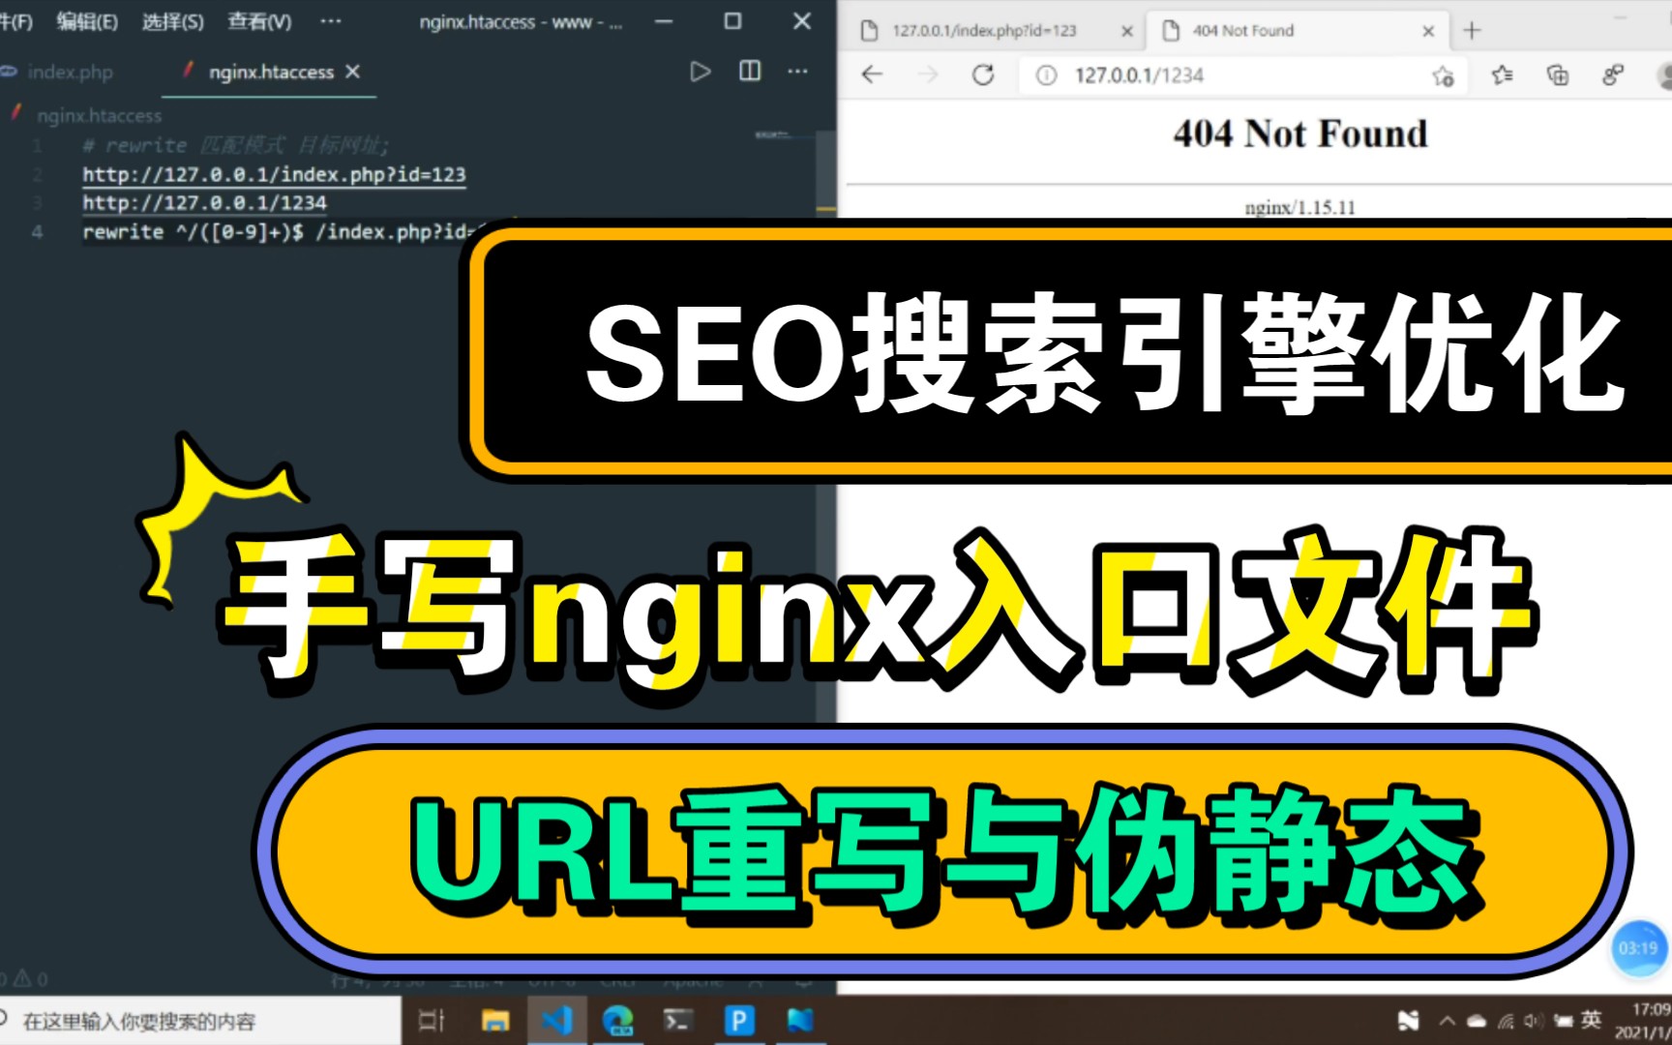Click the Windows taskbar search box
The height and width of the screenshot is (1045, 1672).
tap(199, 1021)
